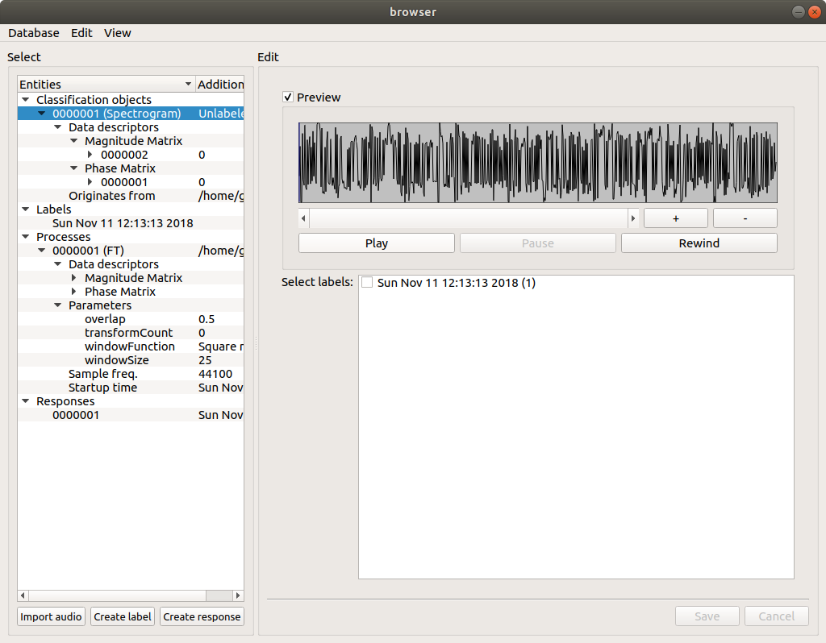Click the Import audio button

pyautogui.click(x=50, y=616)
